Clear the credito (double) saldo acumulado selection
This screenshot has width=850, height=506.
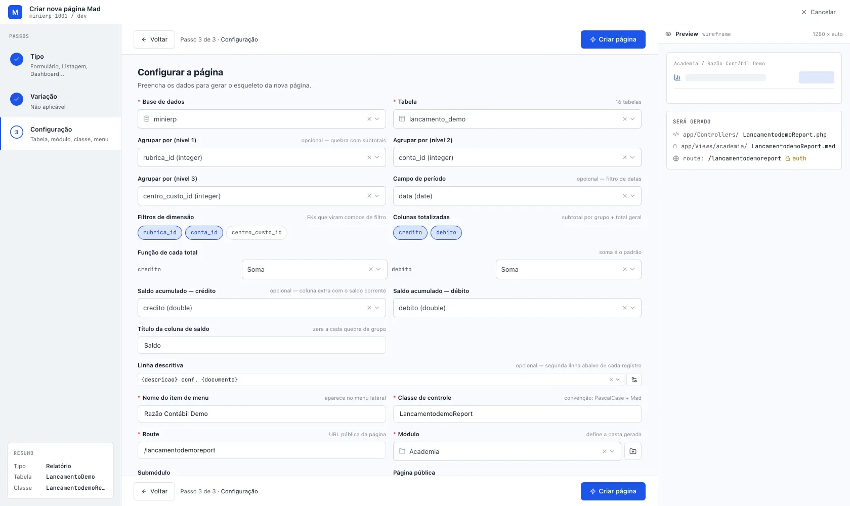point(369,308)
